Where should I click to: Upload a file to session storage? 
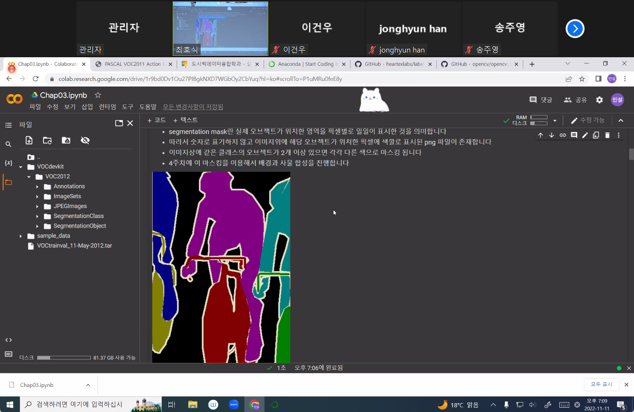(29, 140)
